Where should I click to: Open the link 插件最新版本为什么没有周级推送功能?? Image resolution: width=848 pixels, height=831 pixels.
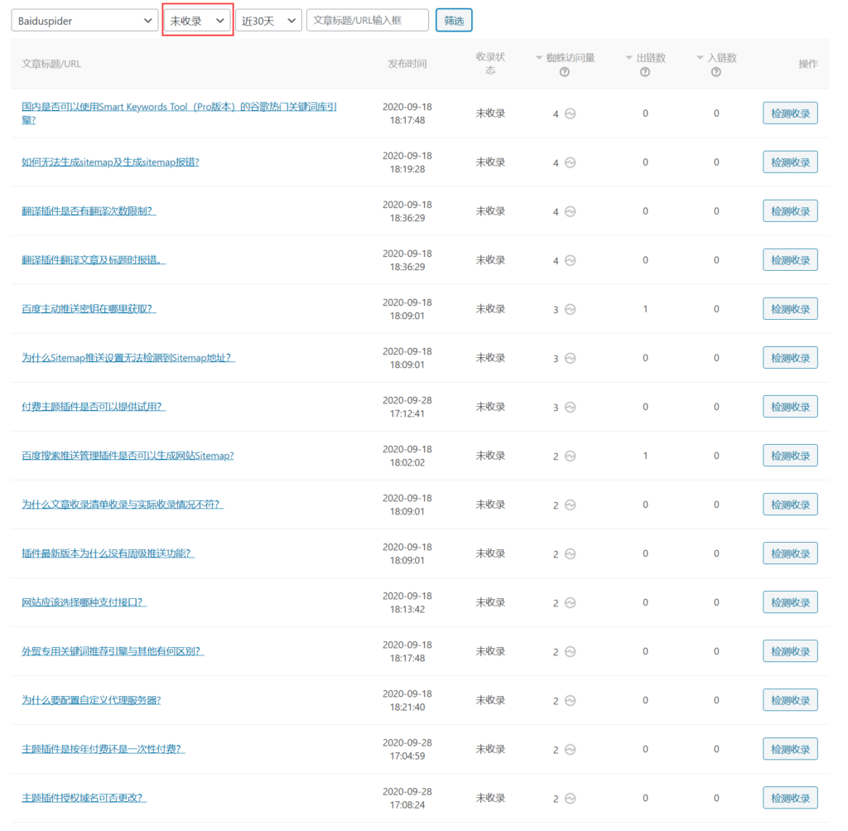point(108,553)
